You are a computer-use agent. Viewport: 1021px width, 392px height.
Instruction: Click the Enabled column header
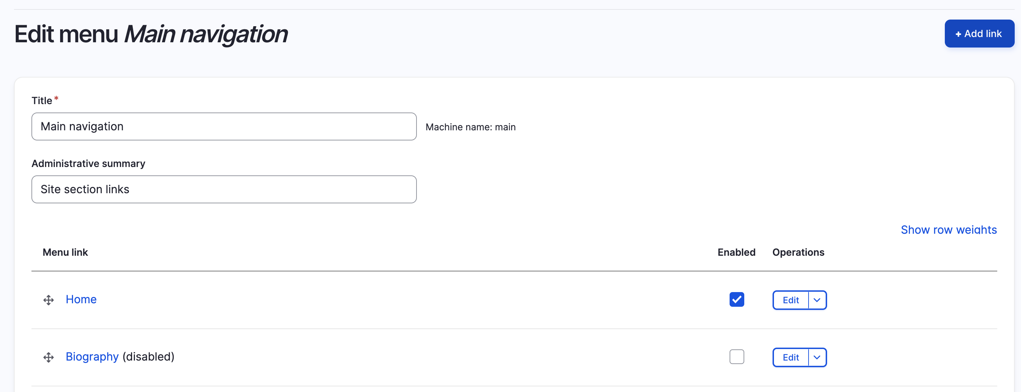tap(736, 253)
